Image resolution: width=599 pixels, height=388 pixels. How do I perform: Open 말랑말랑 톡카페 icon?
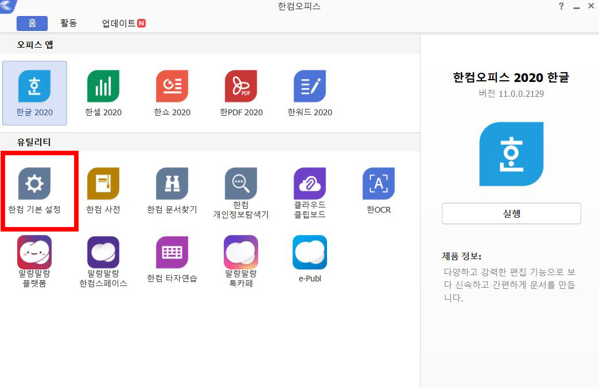click(x=241, y=252)
